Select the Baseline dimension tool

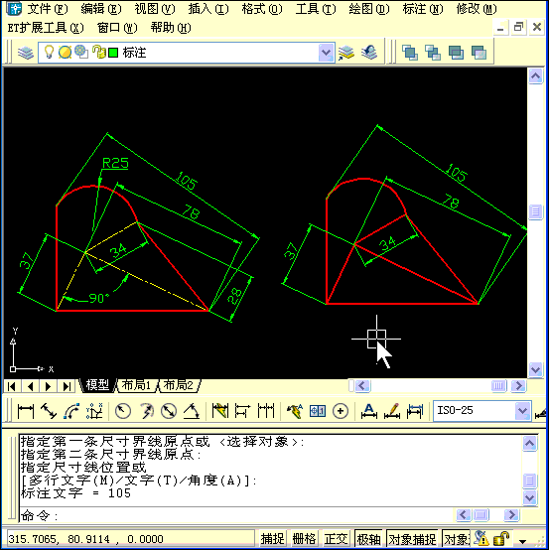tap(243, 411)
